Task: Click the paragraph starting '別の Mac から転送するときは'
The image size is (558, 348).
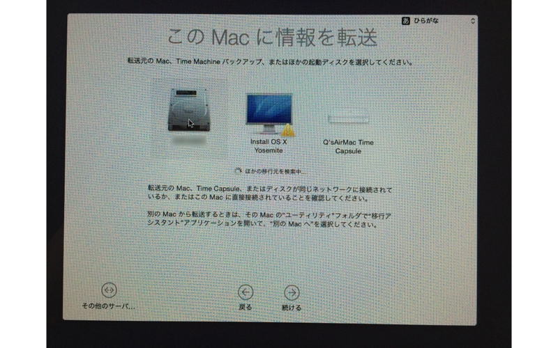Action: click(x=269, y=220)
